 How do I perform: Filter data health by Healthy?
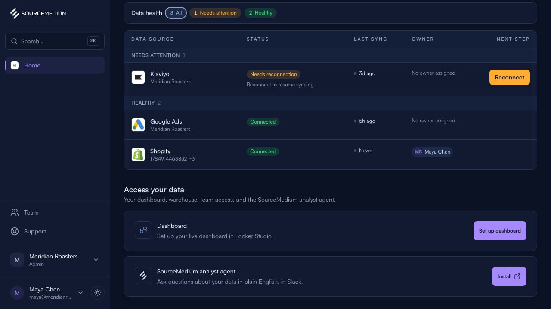click(x=260, y=13)
